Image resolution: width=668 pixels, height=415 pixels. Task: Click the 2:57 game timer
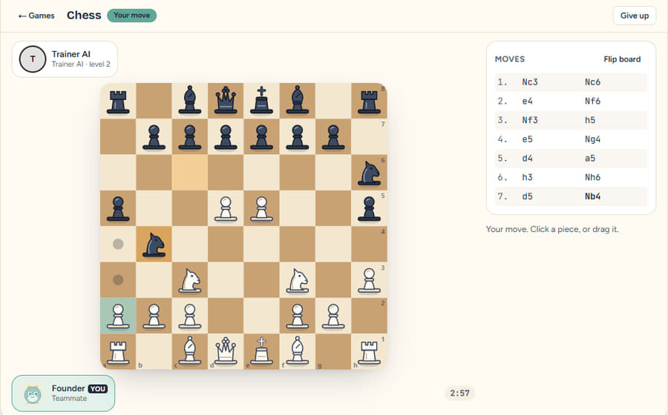pos(459,394)
